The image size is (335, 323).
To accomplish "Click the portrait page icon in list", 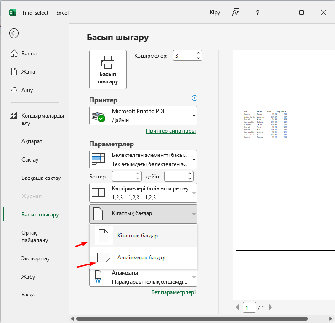I will [104, 236].
